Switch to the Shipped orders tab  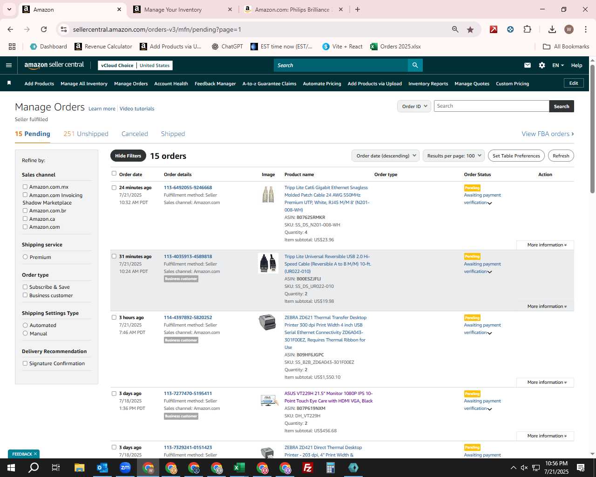coord(173,134)
